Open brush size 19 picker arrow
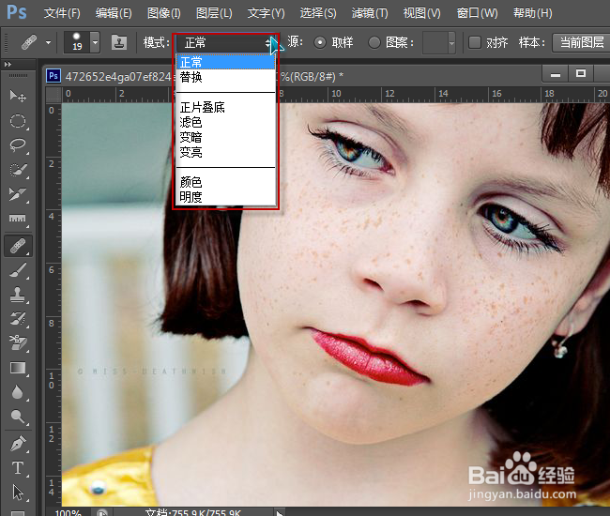 coord(96,42)
